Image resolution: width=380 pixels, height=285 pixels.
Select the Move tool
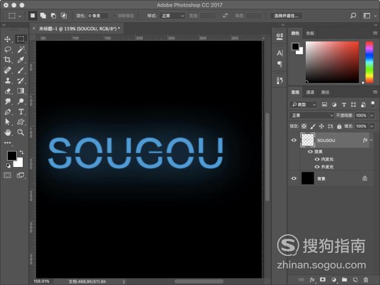[x=8, y=39]
